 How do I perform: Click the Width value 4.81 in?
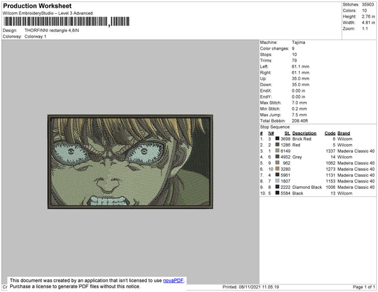[x=369, y=23]
